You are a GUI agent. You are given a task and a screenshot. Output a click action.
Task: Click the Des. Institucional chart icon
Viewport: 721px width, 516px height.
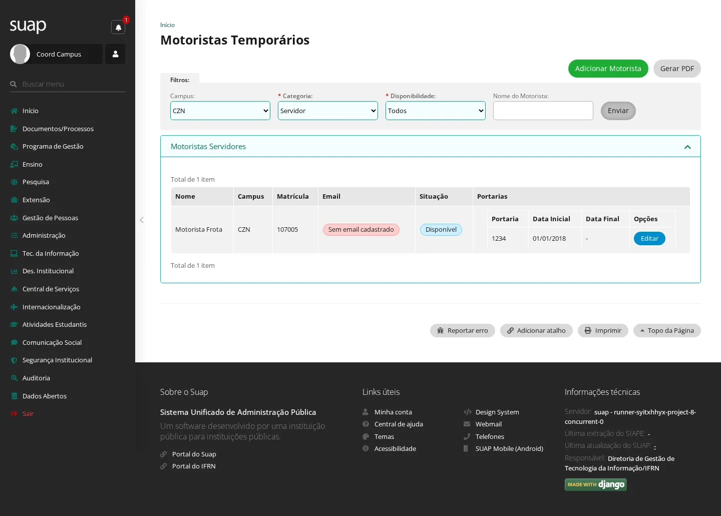(x=14, y=271)
